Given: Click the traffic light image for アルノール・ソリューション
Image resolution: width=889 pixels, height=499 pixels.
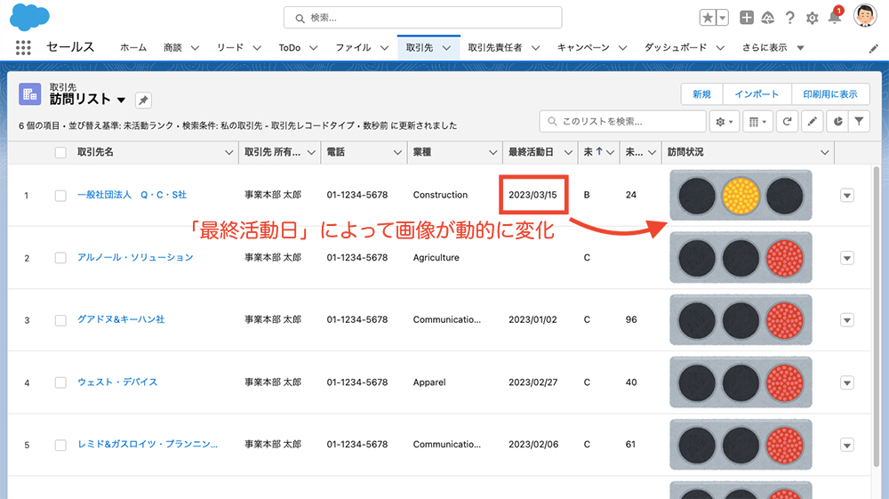Looking at the screenshot, I should coord(741,257).
